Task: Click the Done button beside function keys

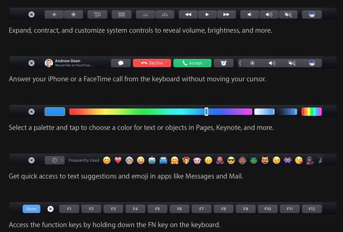Action: pos(31,209)
